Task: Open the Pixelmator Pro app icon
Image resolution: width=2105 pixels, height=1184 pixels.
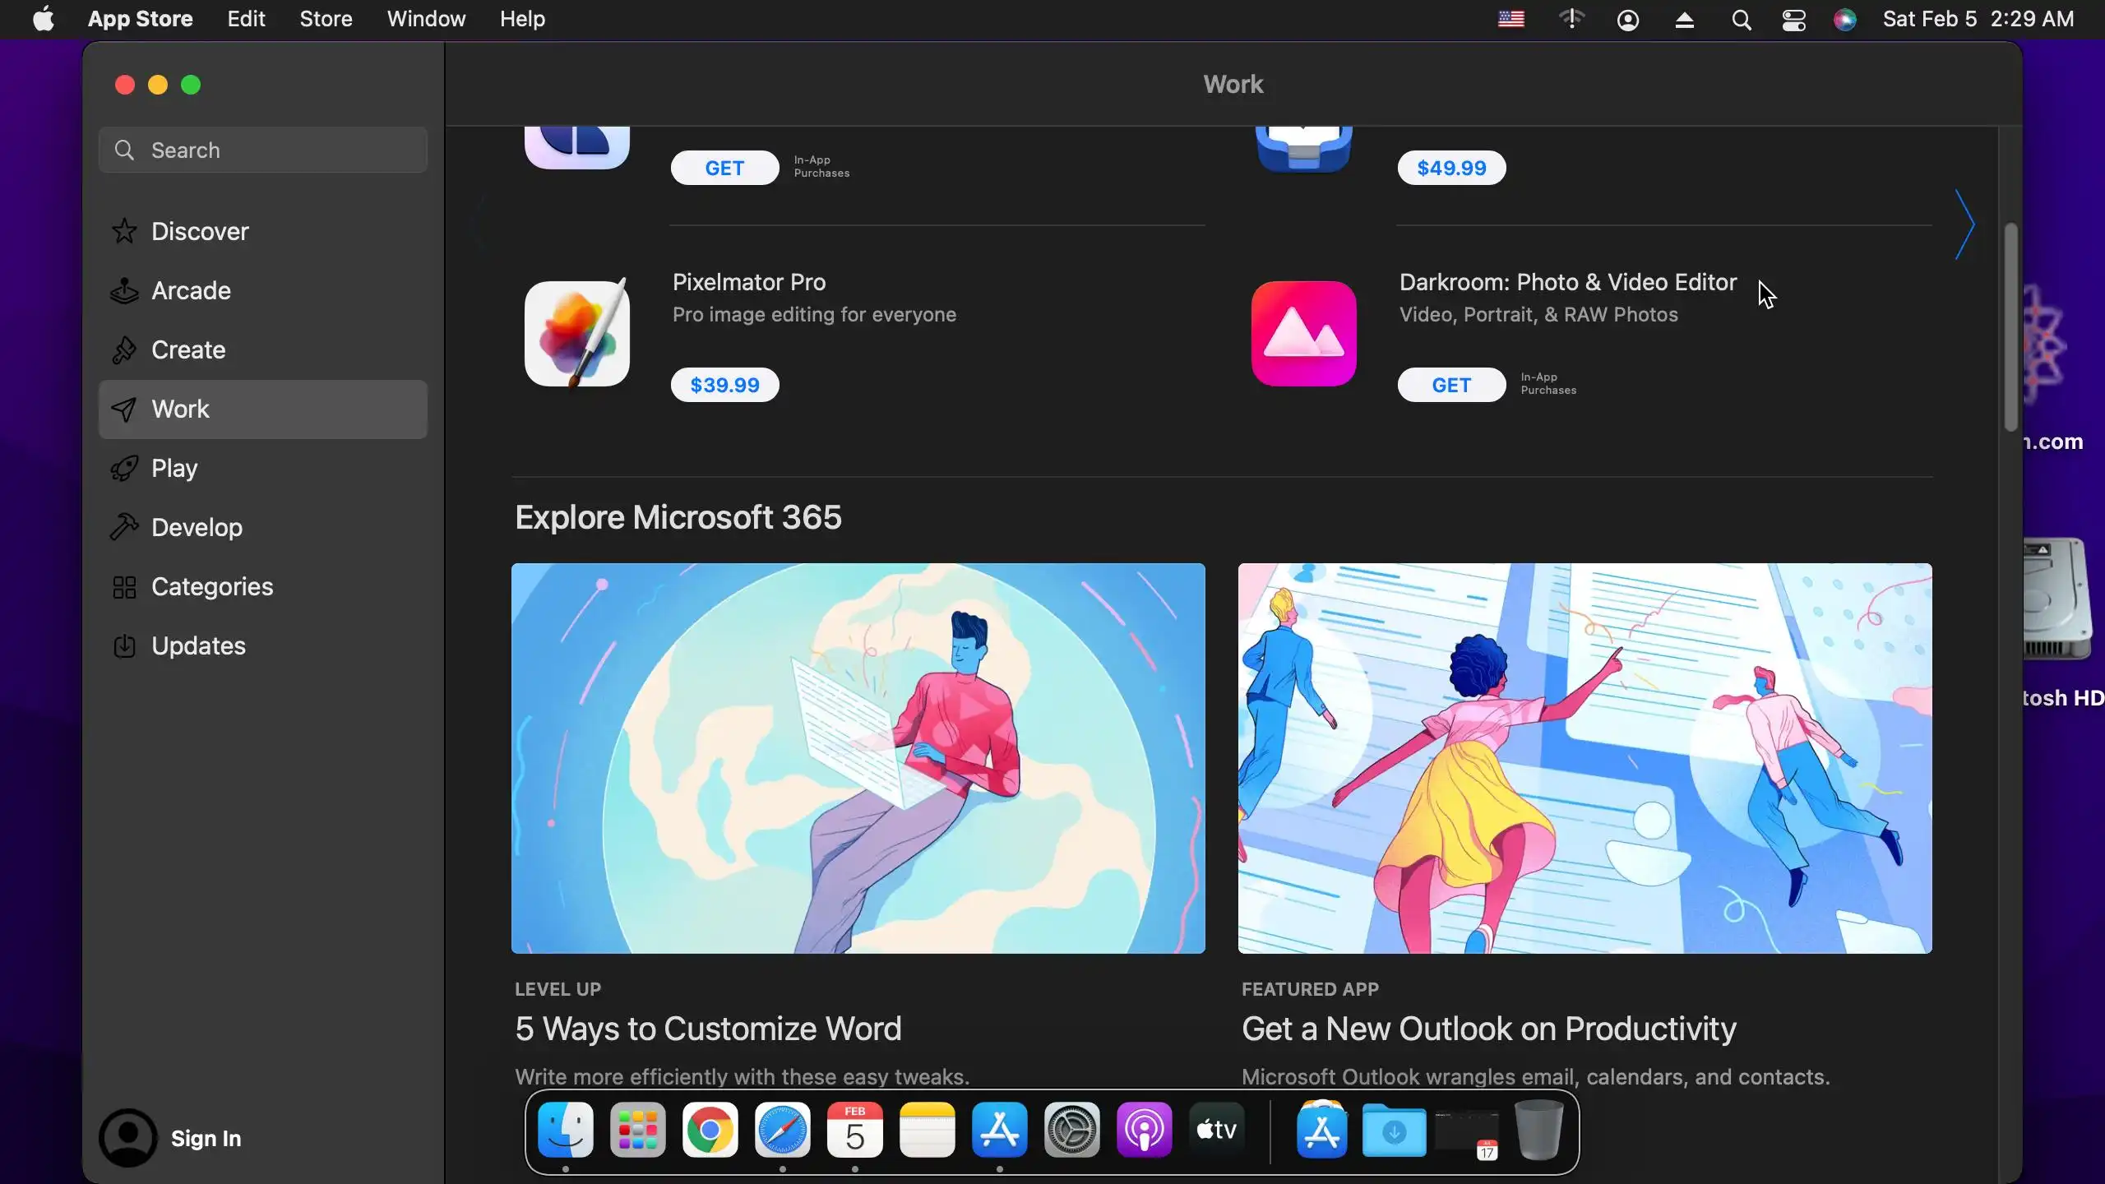Action: 577,333
